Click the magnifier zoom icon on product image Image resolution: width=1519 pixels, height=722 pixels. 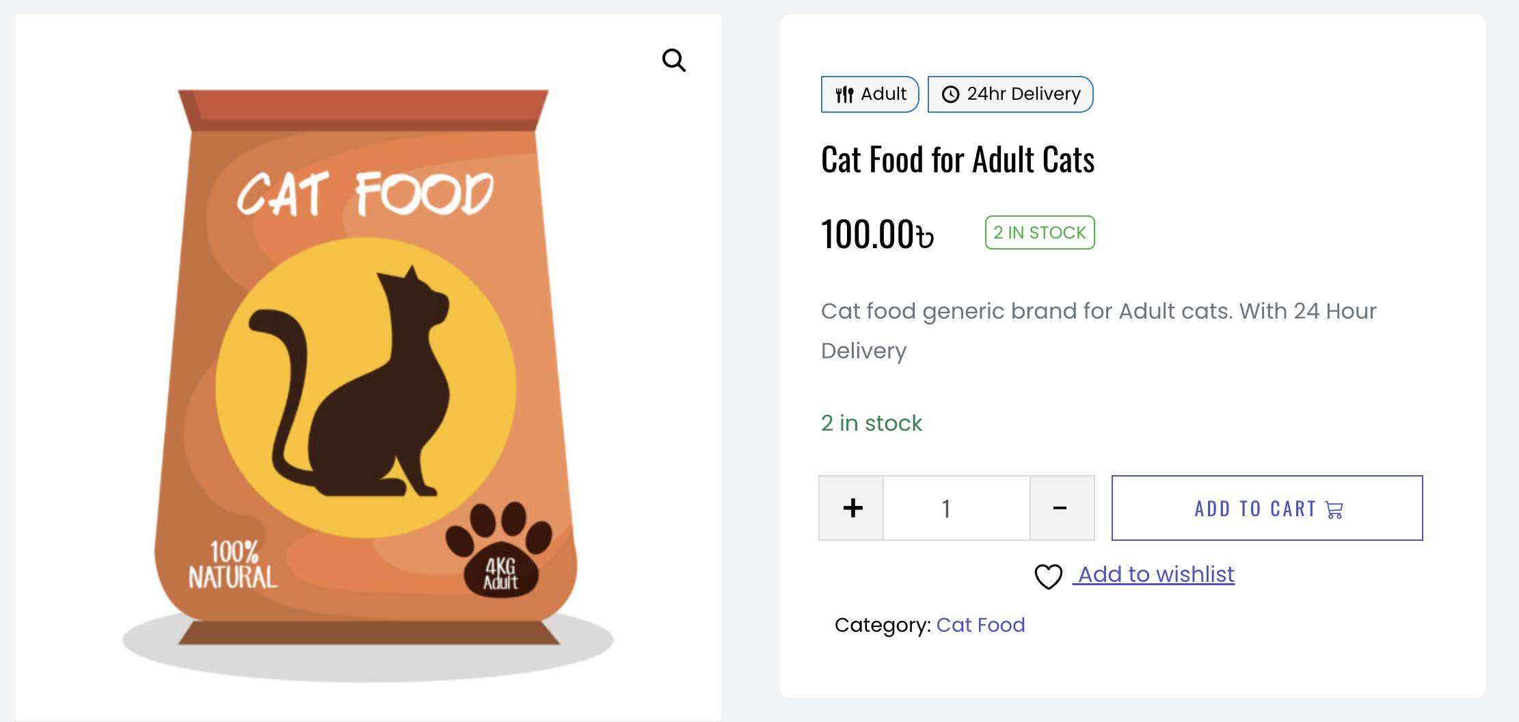click(x=673, y=60)
